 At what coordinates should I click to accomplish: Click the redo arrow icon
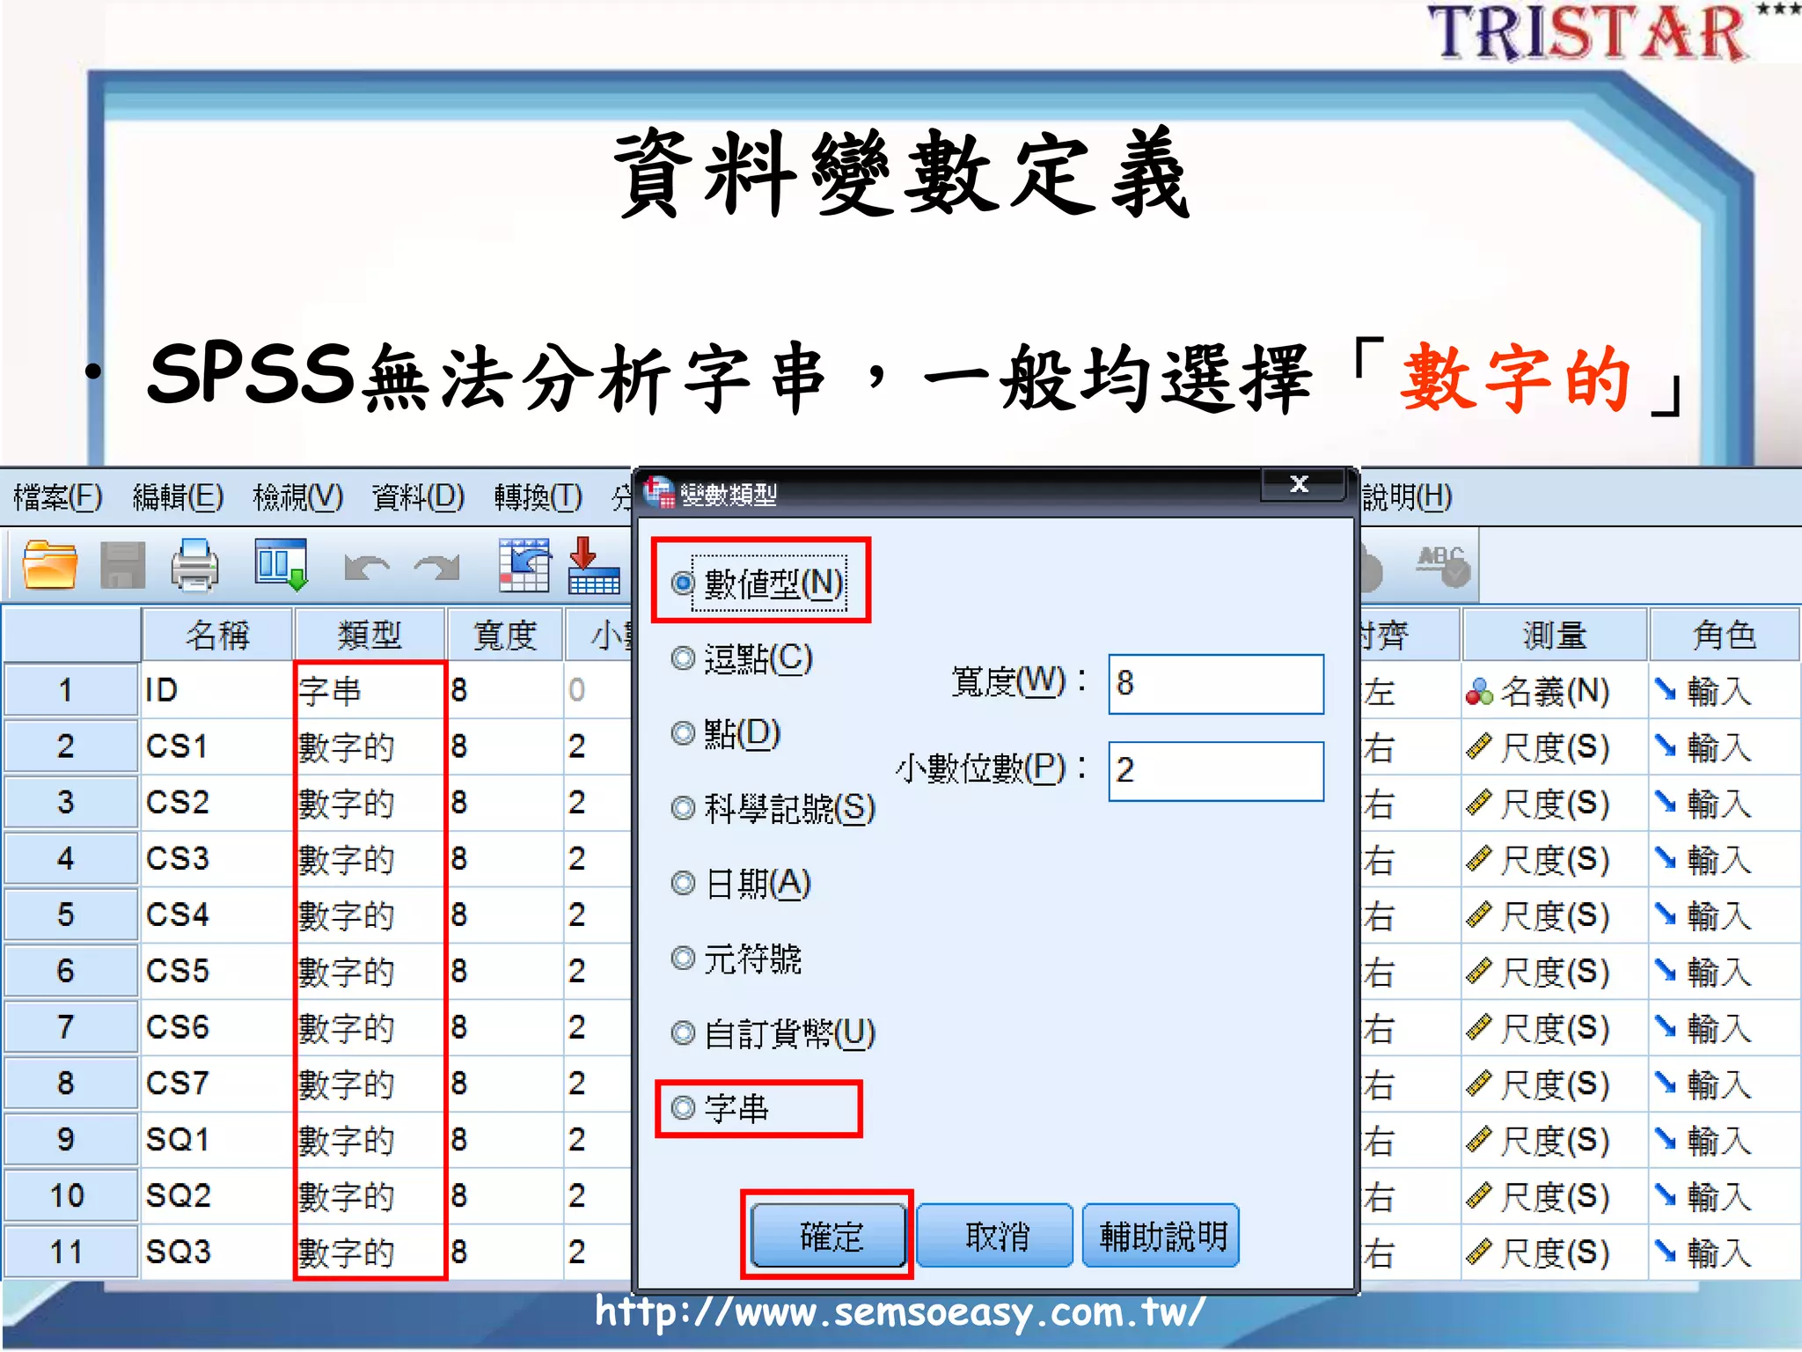(437, 568)
